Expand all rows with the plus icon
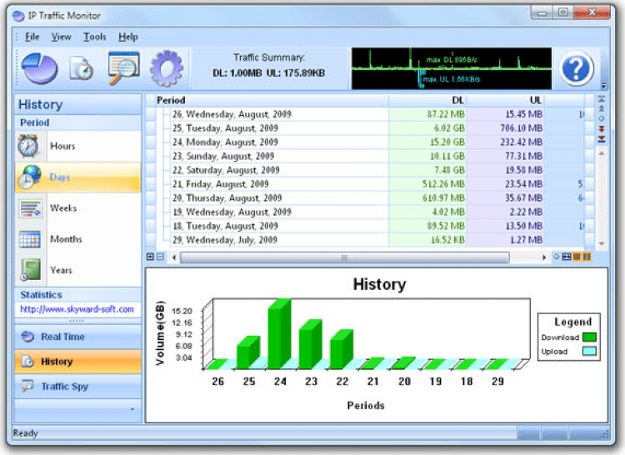This screenshot has width=625, height=455. [x=150, y=257]
